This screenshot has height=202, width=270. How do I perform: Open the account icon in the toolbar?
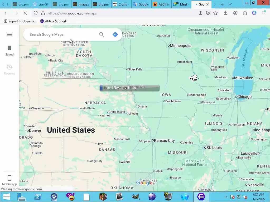click(x=235, y=13)
